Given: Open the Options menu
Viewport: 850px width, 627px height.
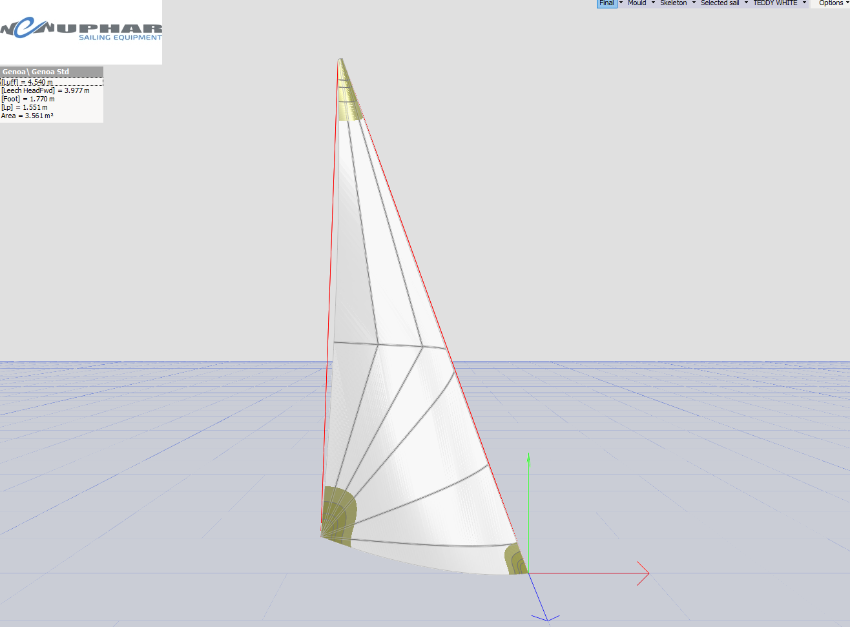Looking at the screenshot, I should point(831,3).
